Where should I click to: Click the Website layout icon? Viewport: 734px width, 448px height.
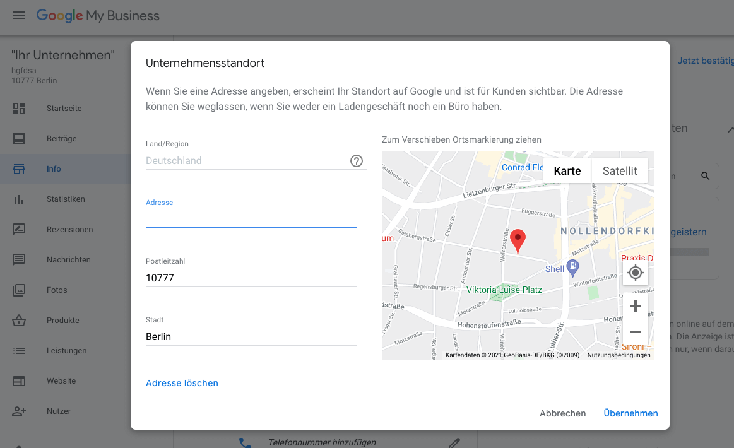(x=19, y=381)
